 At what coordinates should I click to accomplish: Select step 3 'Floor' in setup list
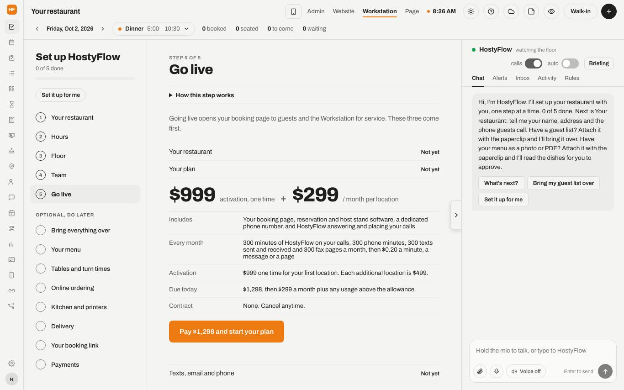pos(85,156)
